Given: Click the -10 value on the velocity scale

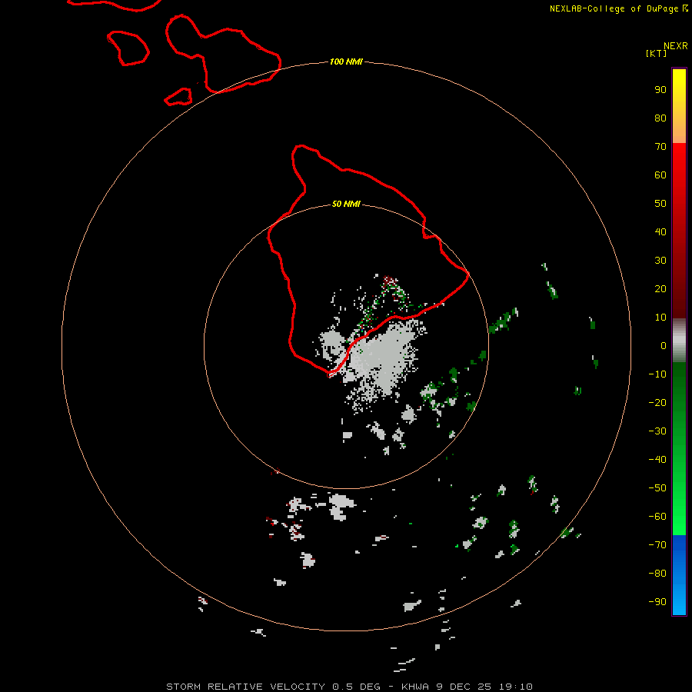Looking at the screenshot, I should pos(657,374).
